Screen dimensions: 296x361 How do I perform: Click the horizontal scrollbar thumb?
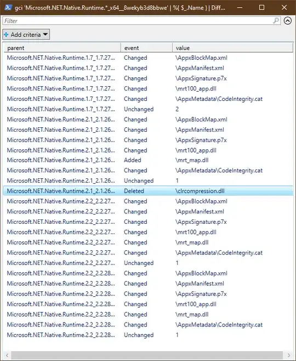[x=147, y=355]
